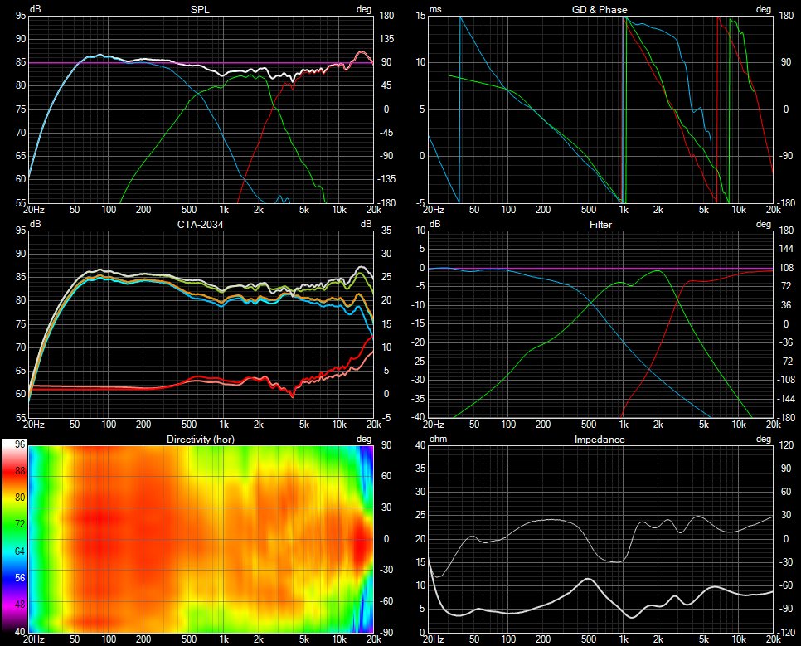Image resolution: width=801 pixels, height=646 pixels.
Task: Click the 20Hz axis label on SPL chart
Action: pyautogui.click(x=34, y=210)
